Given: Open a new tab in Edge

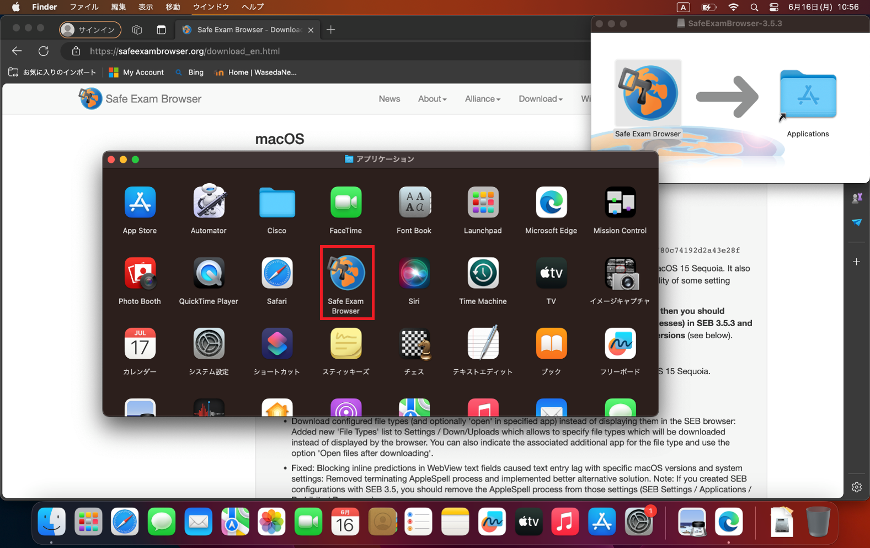Looking at the screenshot, I should click(x=331, y=30).
